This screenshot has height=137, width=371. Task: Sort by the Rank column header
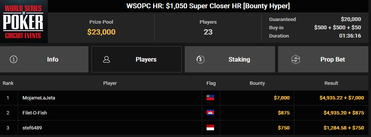(x=8, y=83)
